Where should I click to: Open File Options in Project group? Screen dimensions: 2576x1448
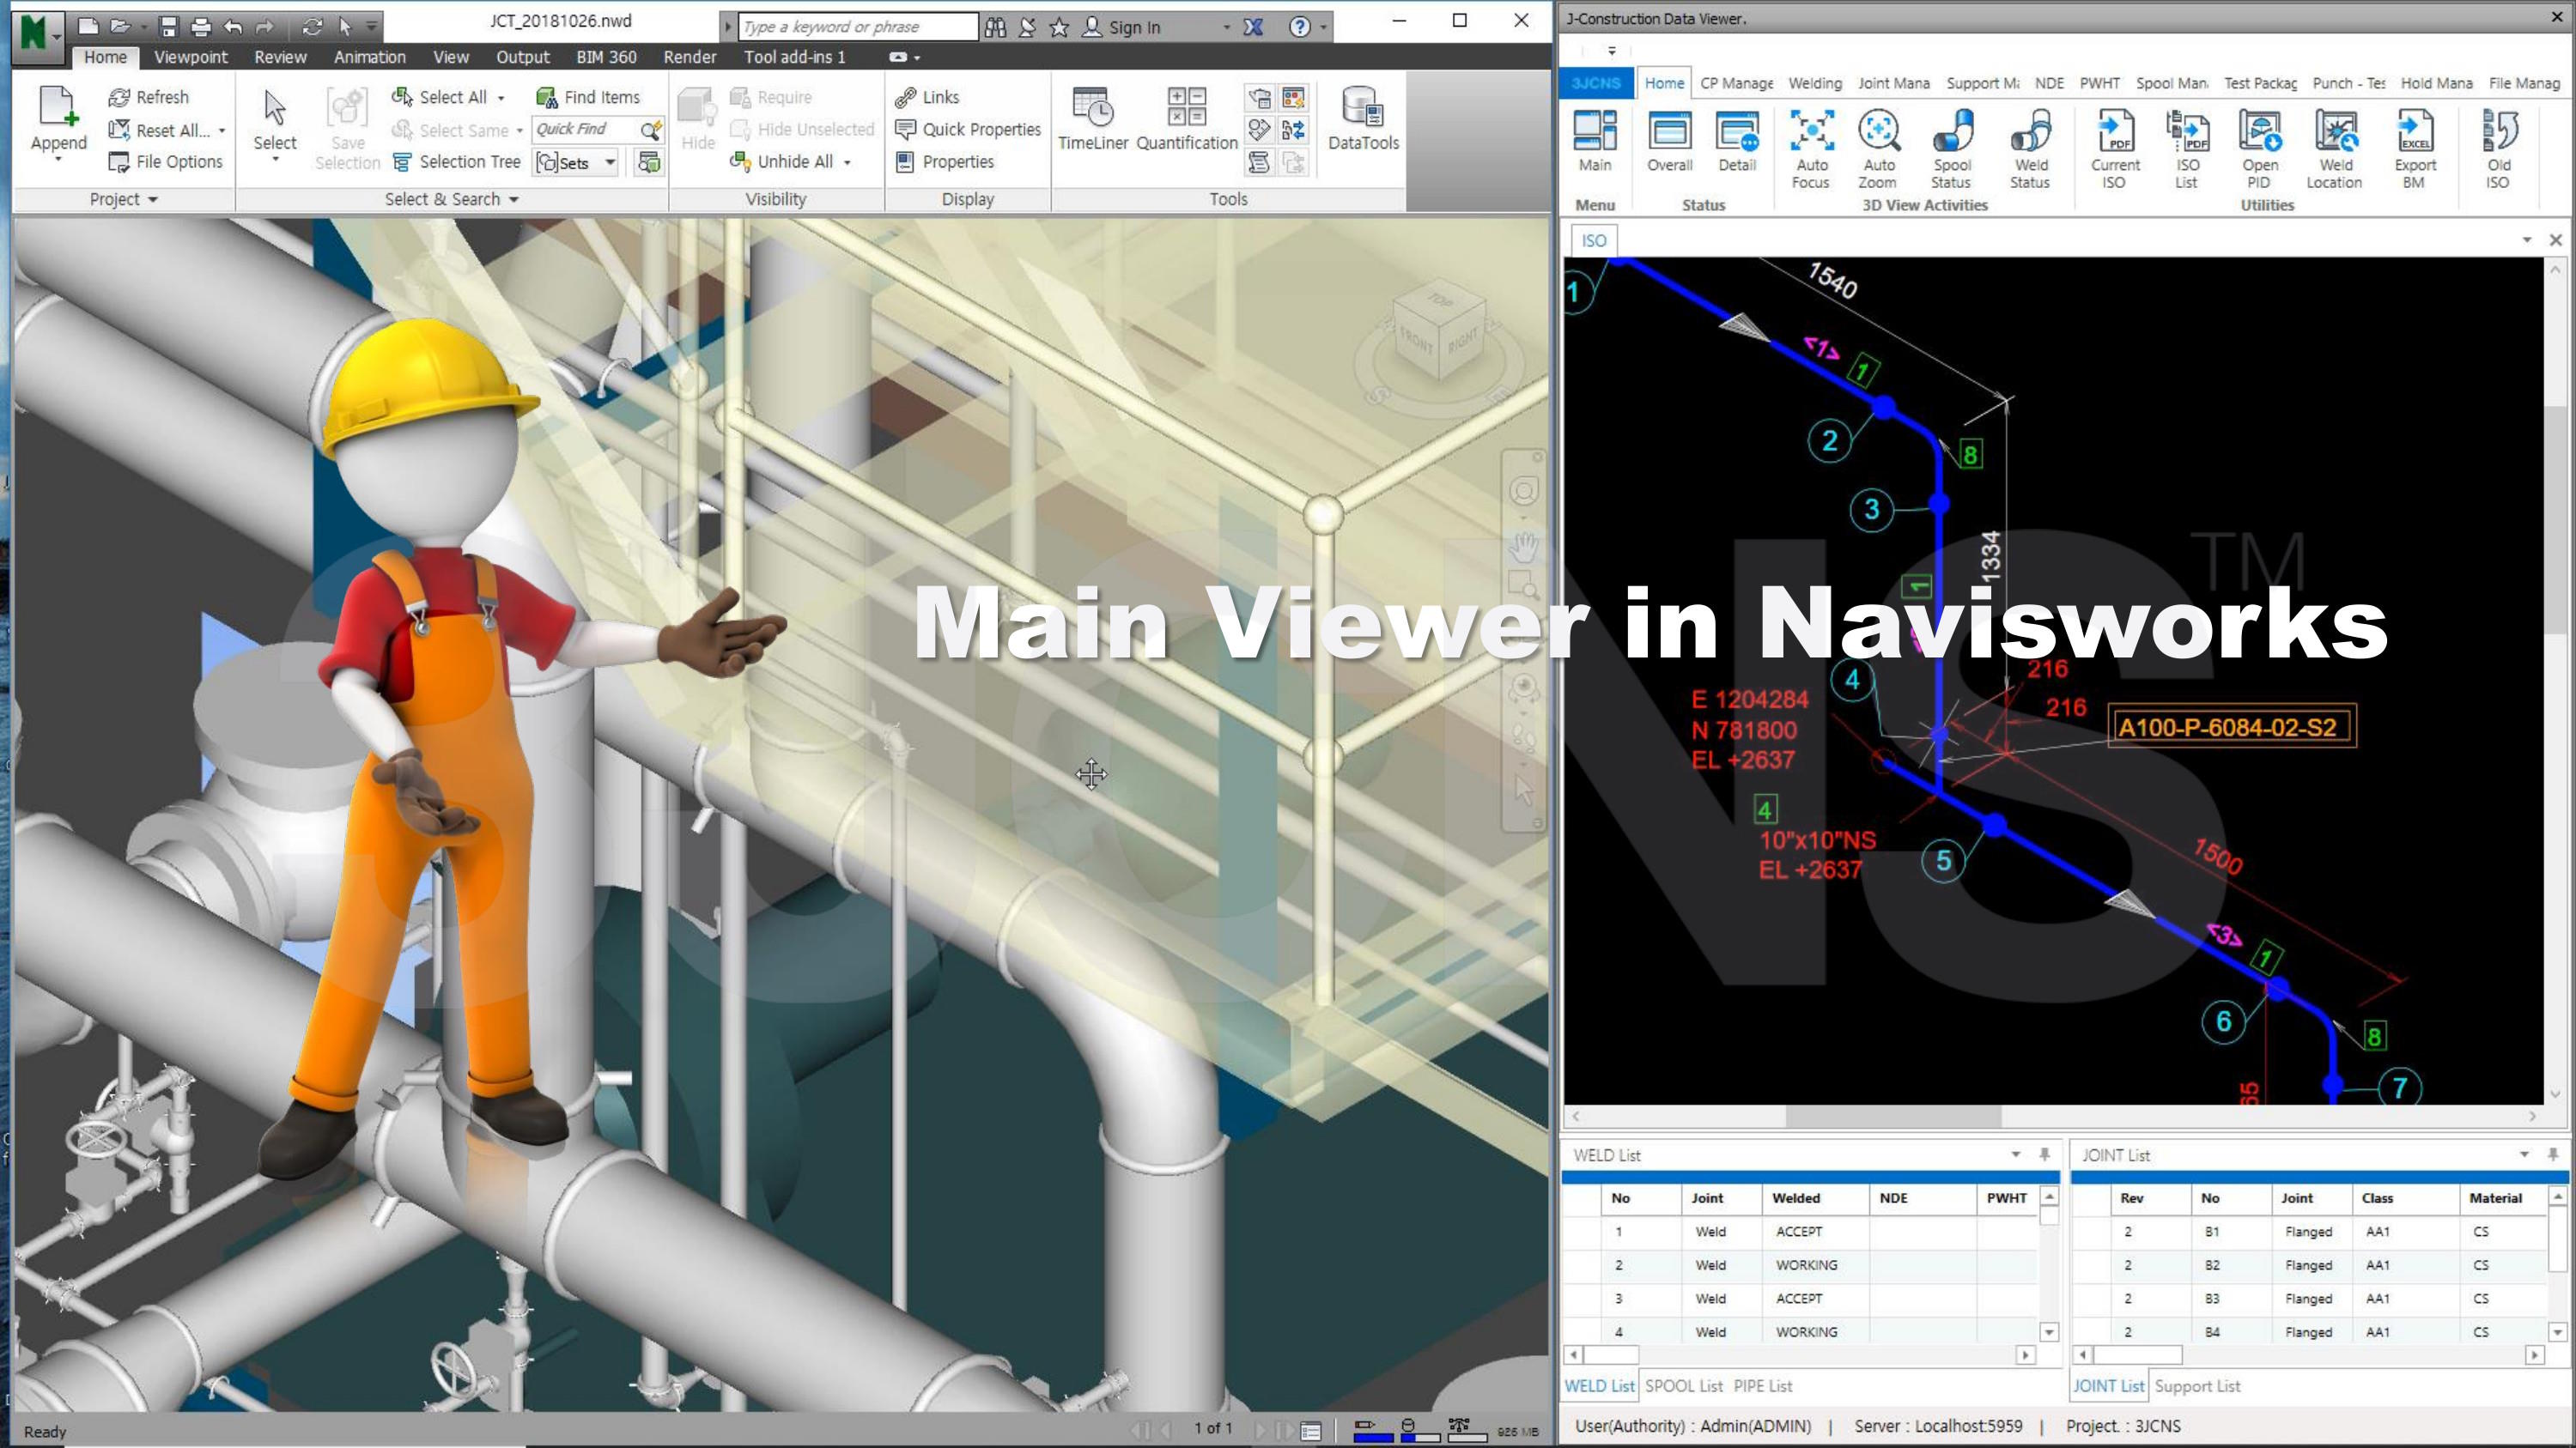(x=165, y=162)
